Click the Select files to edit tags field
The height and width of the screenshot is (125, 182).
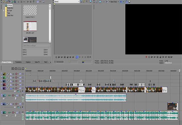(x=37, y=45)
